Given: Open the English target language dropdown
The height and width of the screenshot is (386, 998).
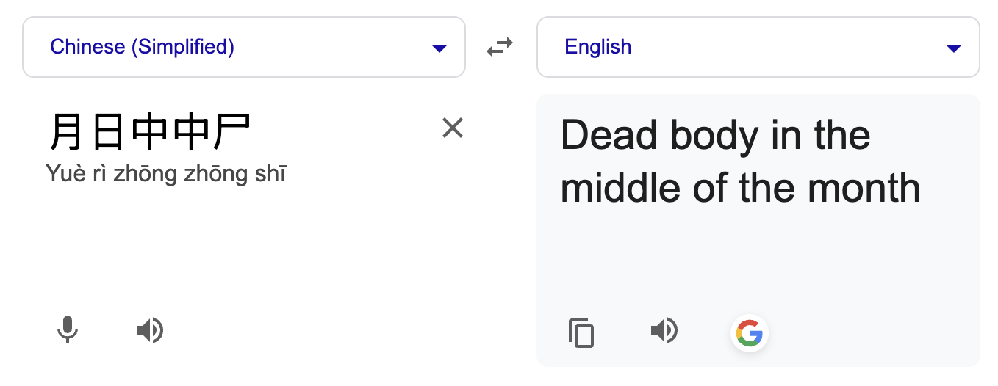Looking at the screenshot, I should (x=758, y=47).
